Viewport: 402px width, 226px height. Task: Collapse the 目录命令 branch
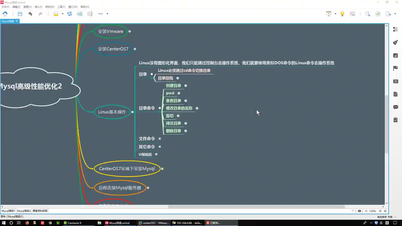click(160, 108)
